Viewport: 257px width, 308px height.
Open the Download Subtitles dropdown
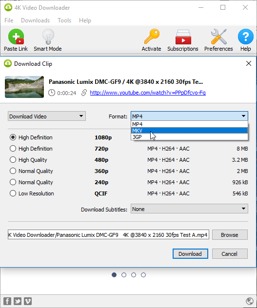coord(189,209)
